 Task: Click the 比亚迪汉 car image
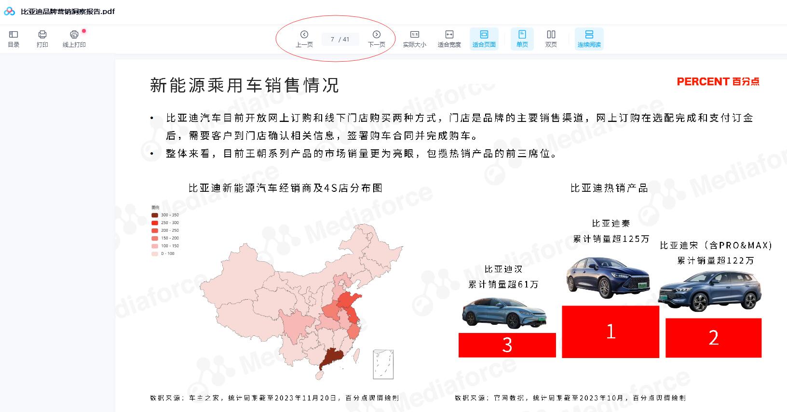pos(505,313)
